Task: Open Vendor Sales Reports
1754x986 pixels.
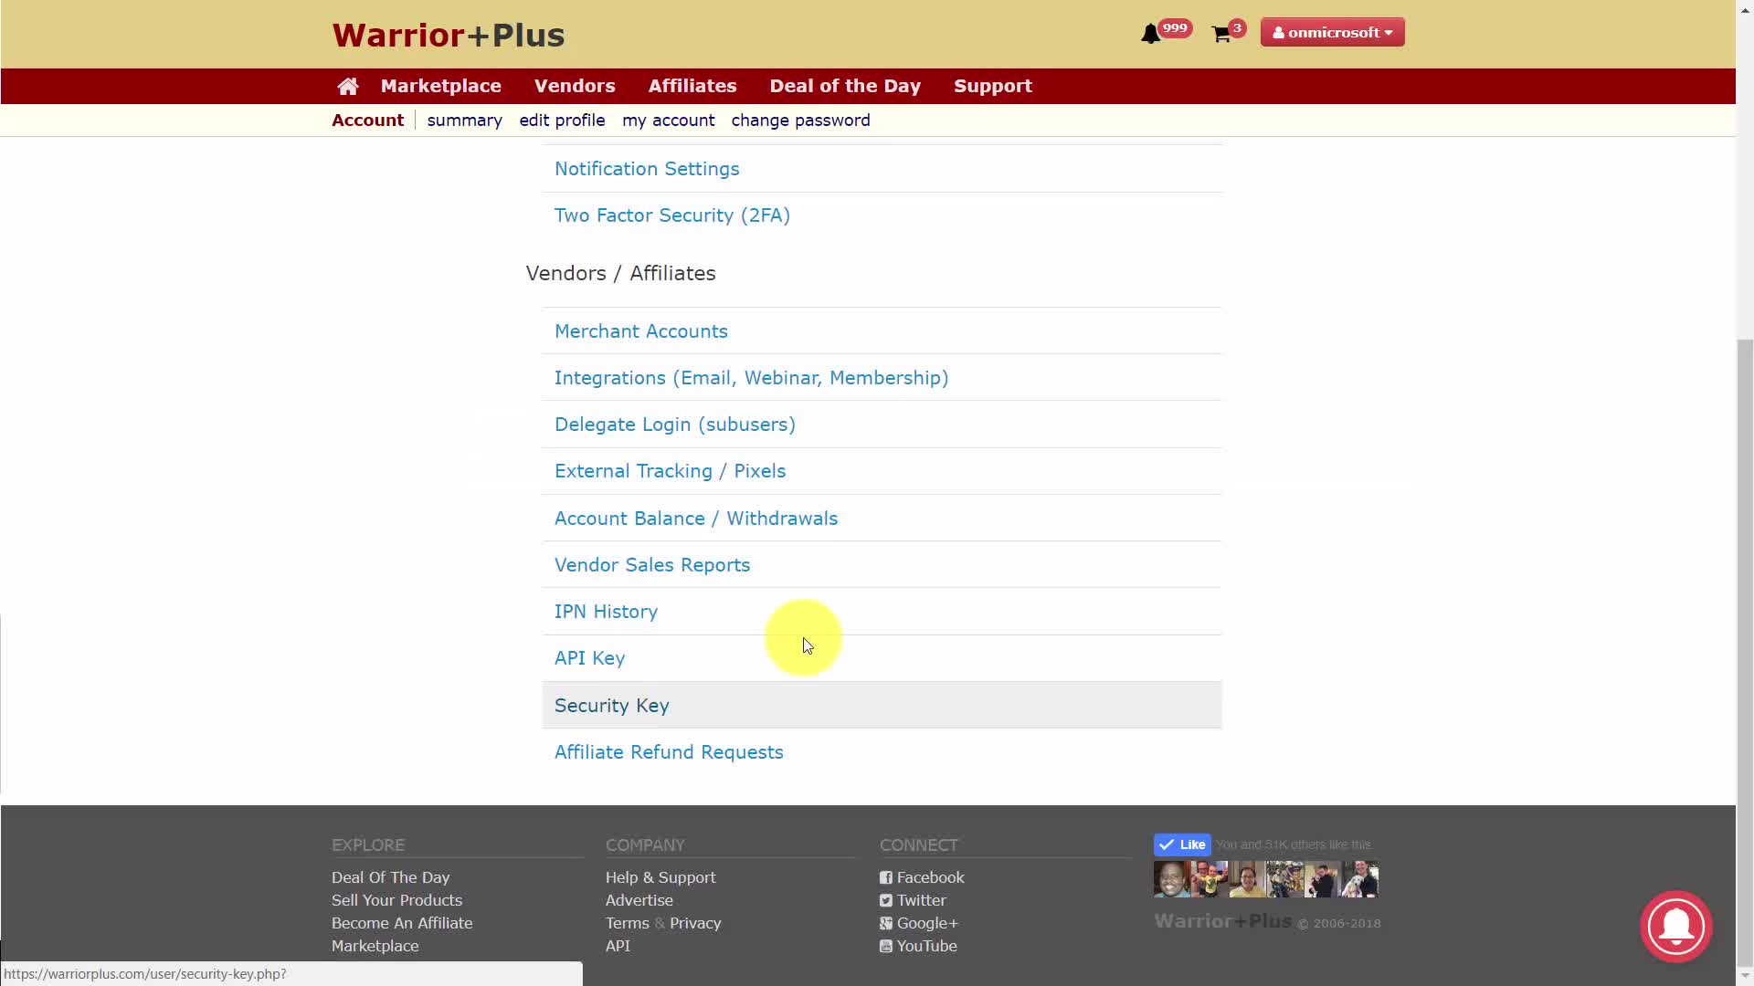Action: [x=651, y=565]
